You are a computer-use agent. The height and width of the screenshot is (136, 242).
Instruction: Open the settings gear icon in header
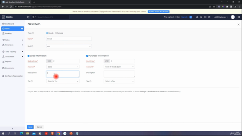(205, 17)
